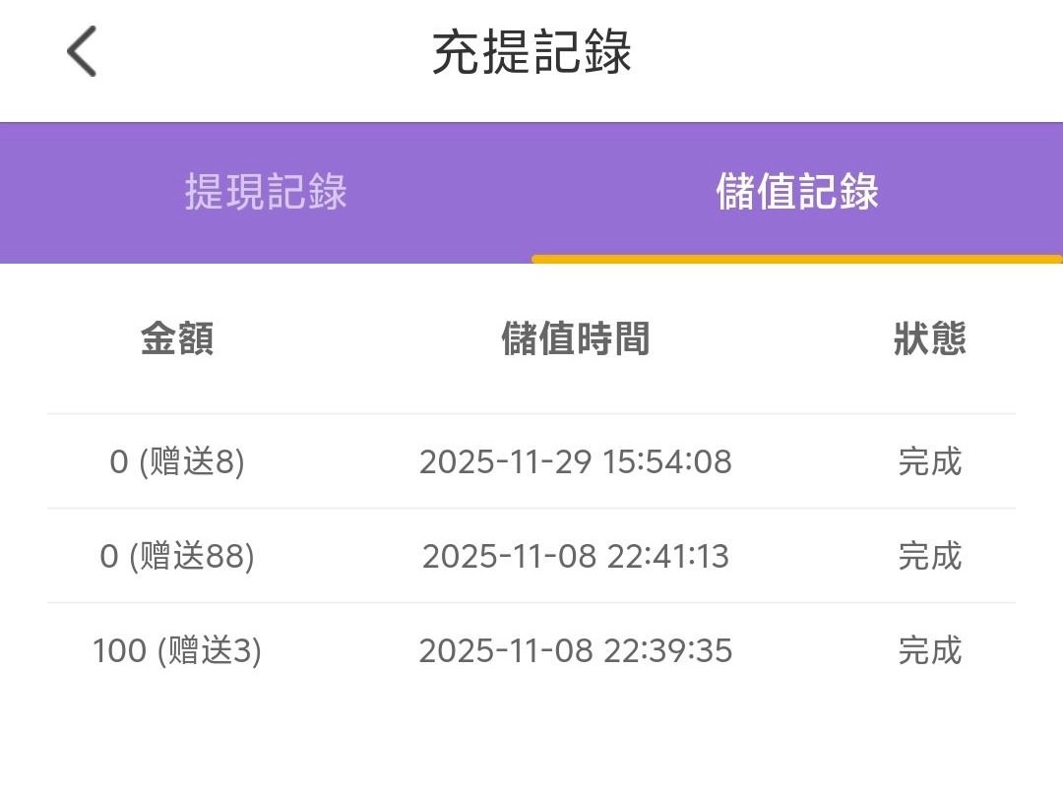Click the yellow underline beneath 儲值記錄

coord(797,260)
